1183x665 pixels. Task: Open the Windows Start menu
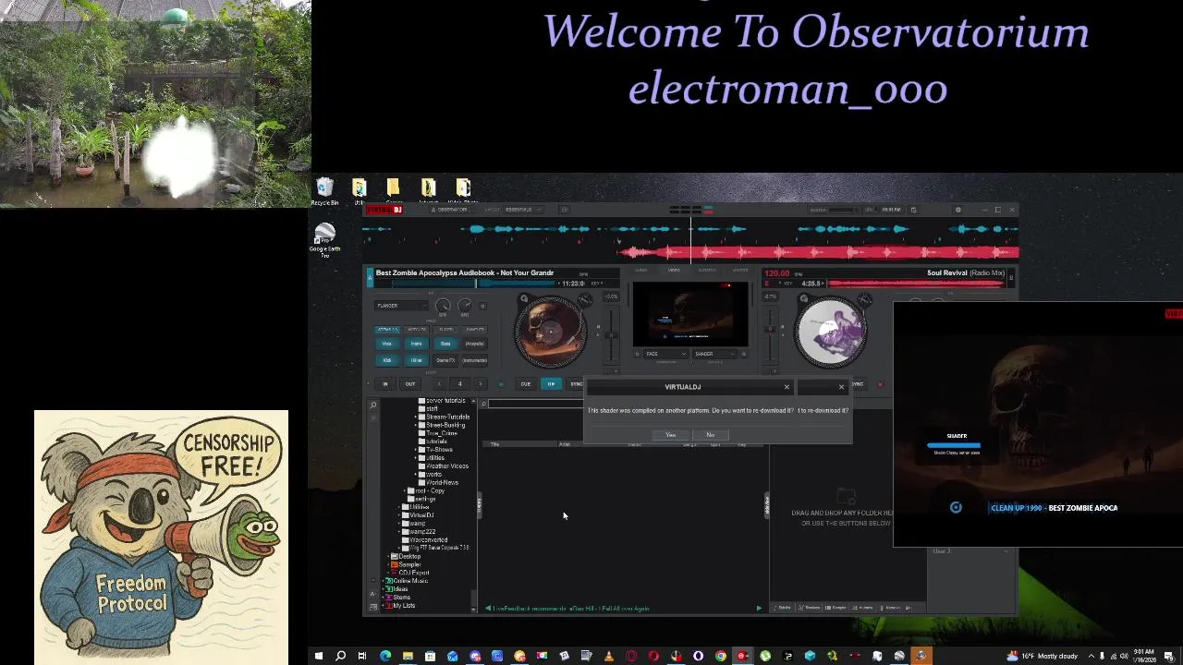pyautogui.click(x=319, y=657)
